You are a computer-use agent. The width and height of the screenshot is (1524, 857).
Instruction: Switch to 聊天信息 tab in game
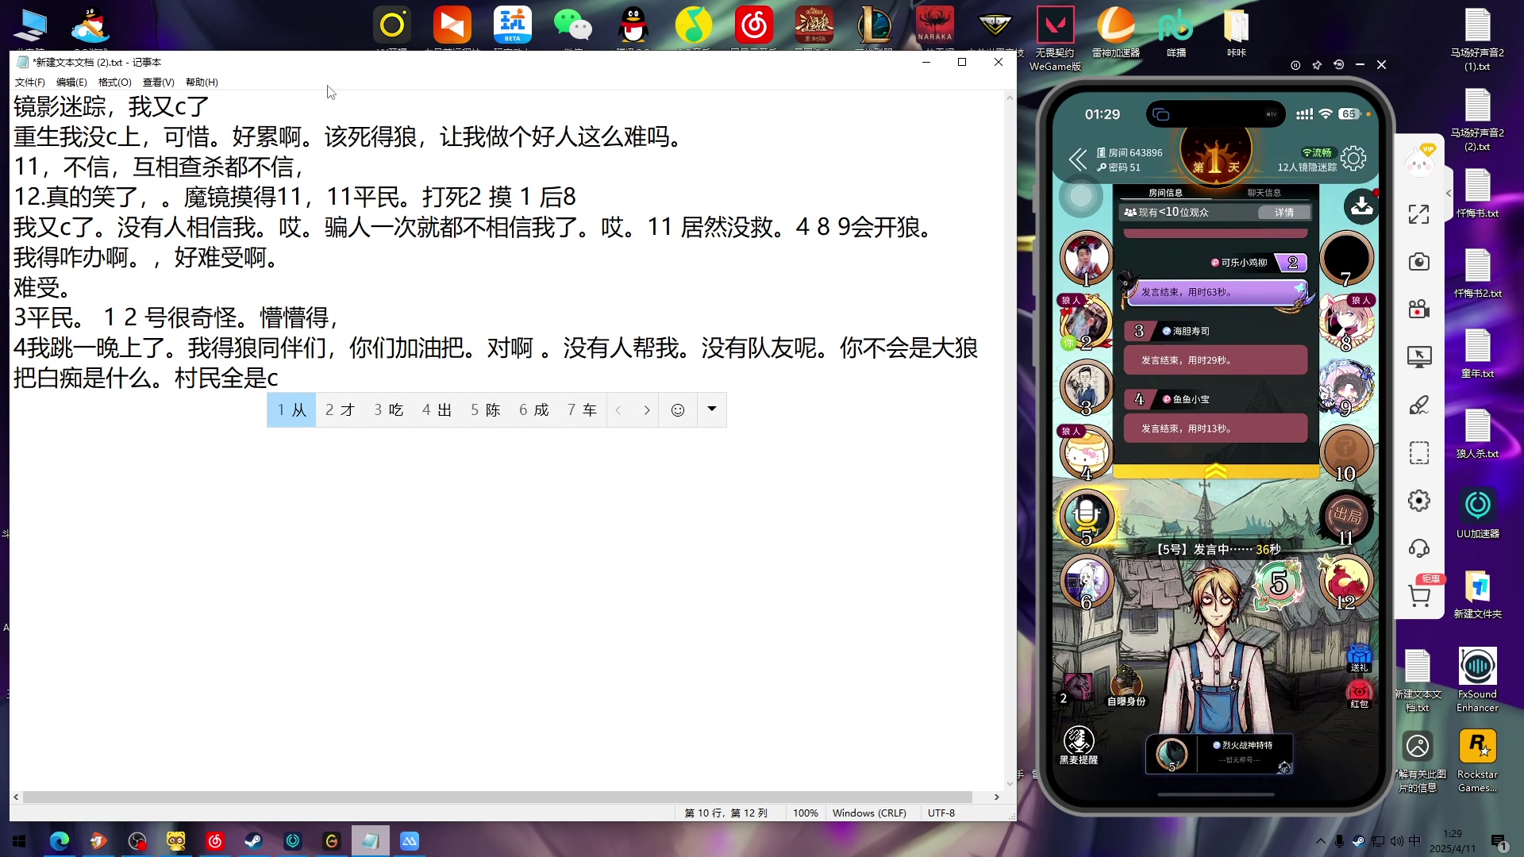point(1264,193)
